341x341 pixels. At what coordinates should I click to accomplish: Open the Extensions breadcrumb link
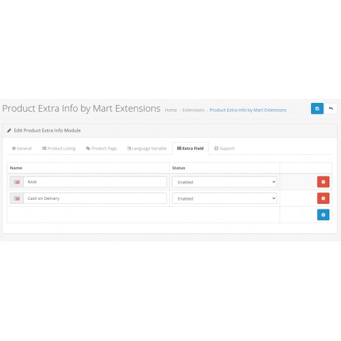pos(193,110)
